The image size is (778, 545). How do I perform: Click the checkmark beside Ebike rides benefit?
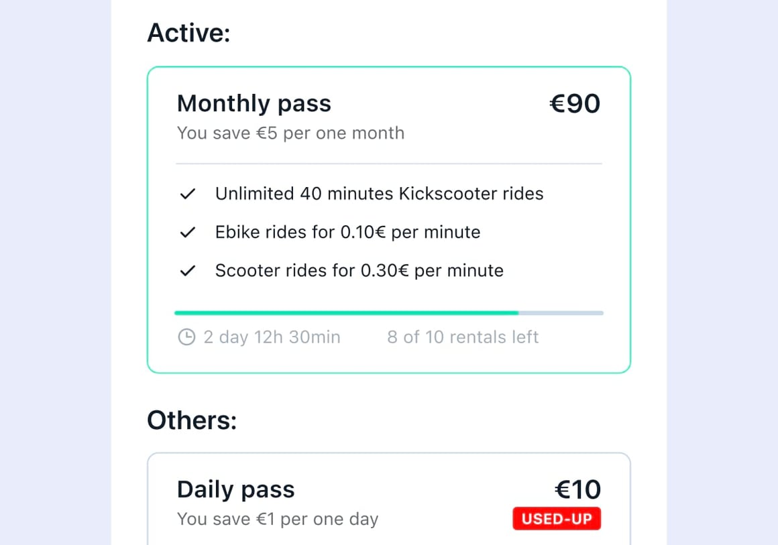[x=188, y=232]
